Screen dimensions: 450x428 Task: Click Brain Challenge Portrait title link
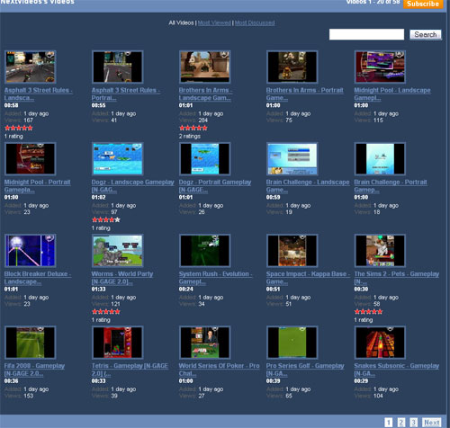tap(391, 186)
